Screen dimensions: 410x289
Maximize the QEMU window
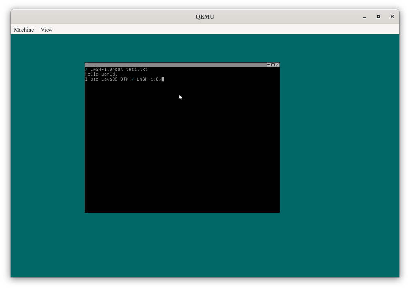click(378, 17)
